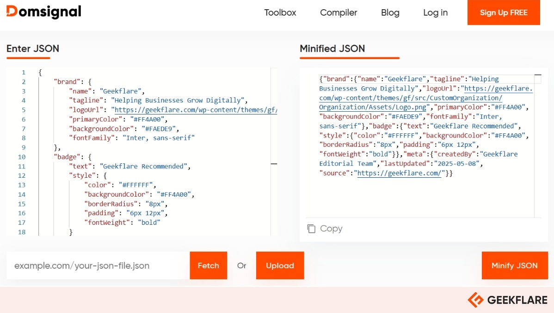Click the geekflare.com source link in the output
Image resolution: width=554 pixels, height=313 pixels.
tap(399, 173)
